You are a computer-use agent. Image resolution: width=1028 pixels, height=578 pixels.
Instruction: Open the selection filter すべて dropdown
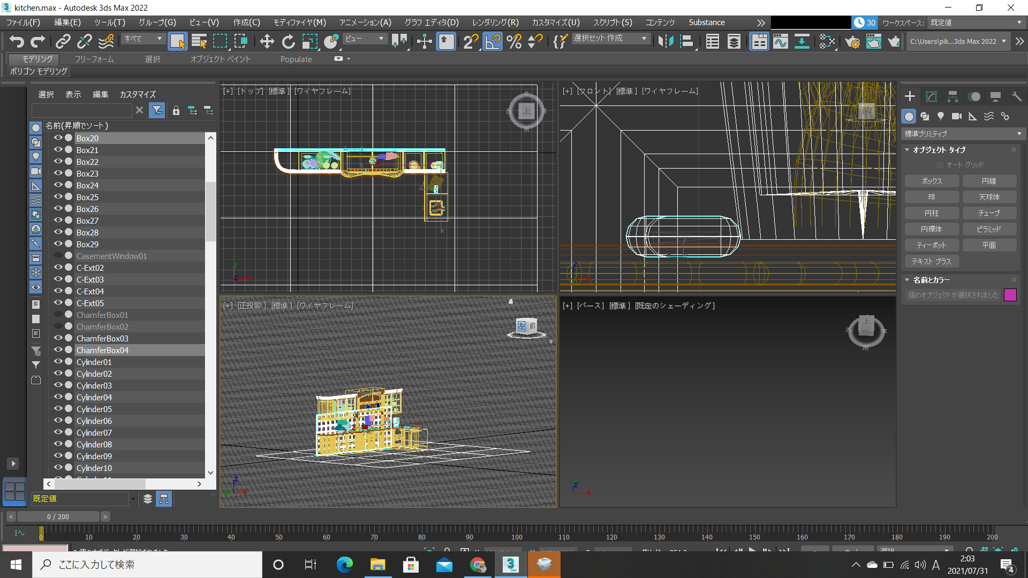coord(143,39)
